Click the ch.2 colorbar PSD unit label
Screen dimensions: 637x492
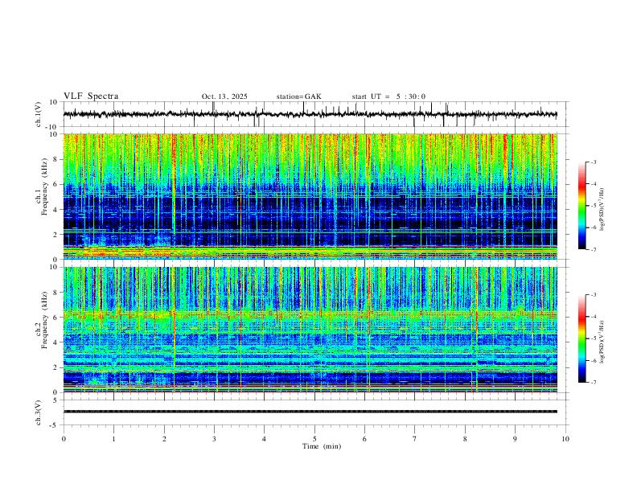pos(602,342)
